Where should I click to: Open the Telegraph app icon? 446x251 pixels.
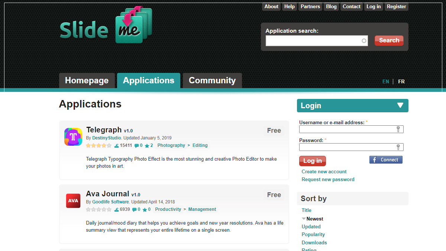73,137
